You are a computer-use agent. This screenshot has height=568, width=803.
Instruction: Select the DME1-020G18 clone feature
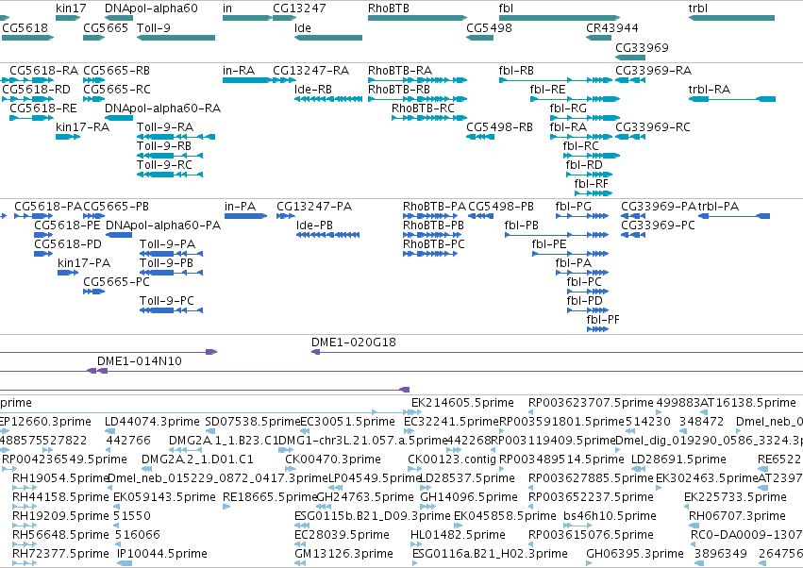557,352
